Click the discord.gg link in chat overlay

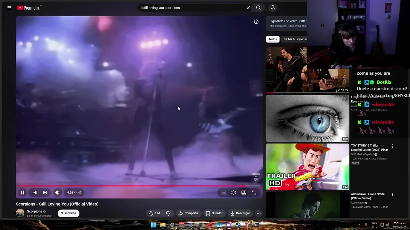[x=383, y=96]
